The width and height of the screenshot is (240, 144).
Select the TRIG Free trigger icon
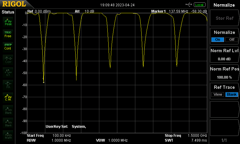8,34
